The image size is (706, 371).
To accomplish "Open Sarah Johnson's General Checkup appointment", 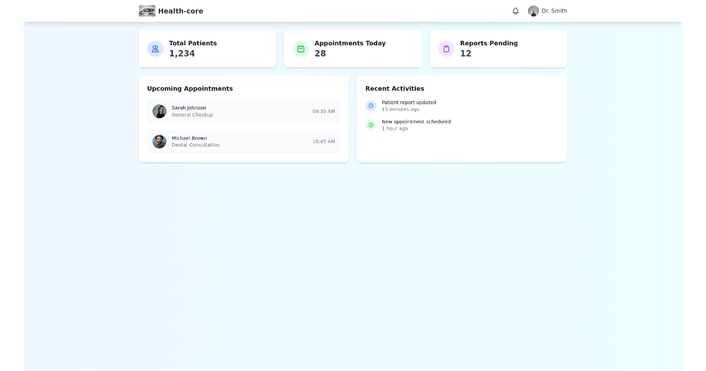I will [244, 111].
